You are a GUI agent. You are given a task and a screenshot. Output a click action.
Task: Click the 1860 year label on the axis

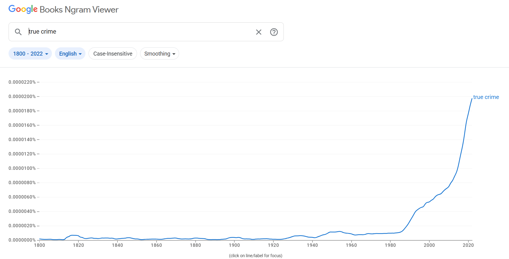click(156, 245)
